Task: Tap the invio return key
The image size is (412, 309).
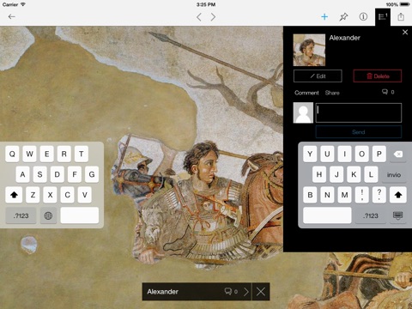Action: coord(394,174)
